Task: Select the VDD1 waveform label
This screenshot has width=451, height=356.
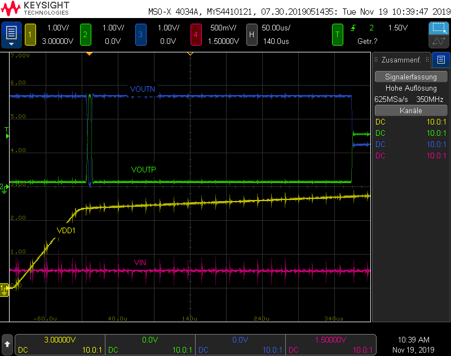Action: point(66,230)
